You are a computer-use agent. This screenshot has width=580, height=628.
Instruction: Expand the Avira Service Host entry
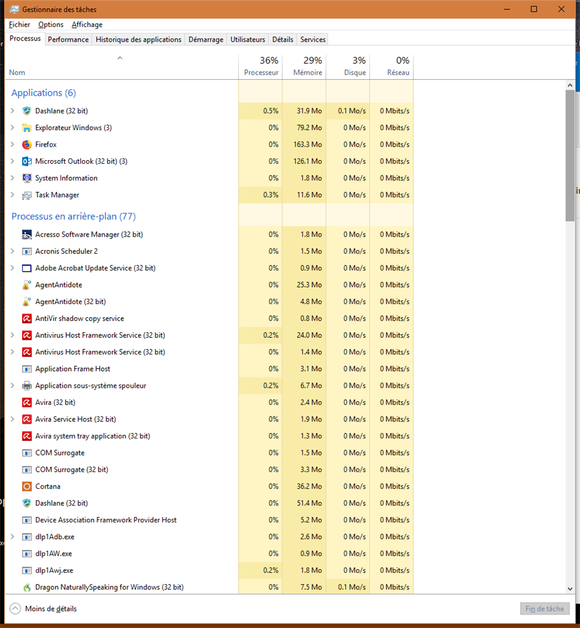point(12,419)
